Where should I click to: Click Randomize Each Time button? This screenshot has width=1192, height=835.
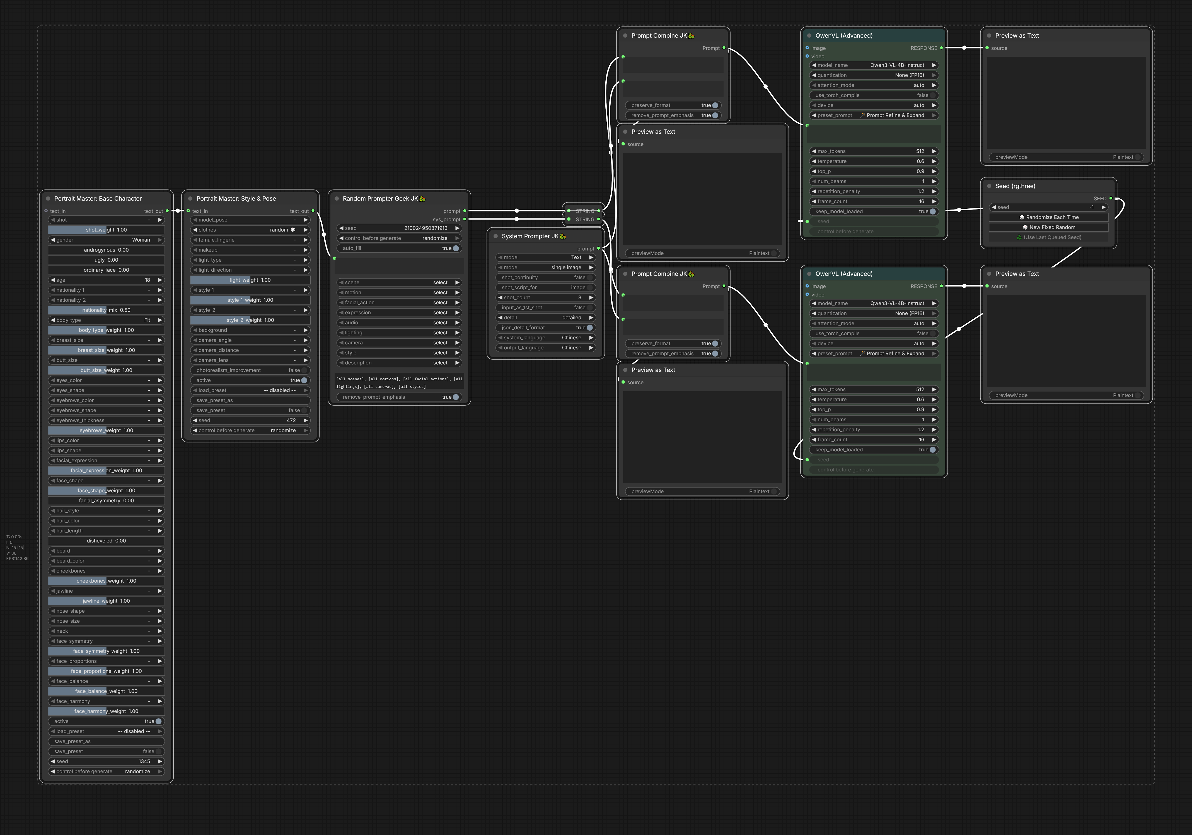pyautogui.click(x=1048, y=217)
